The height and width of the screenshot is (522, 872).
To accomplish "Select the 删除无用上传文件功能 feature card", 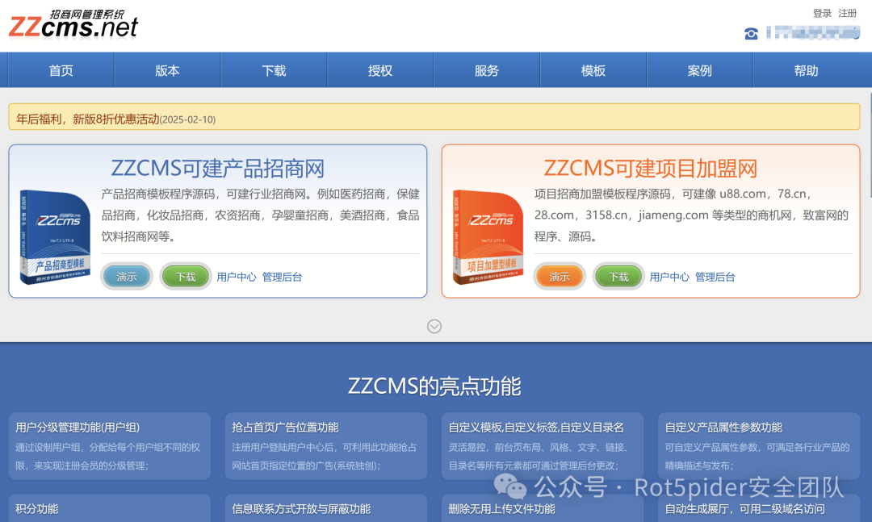I will pos(543,508).
